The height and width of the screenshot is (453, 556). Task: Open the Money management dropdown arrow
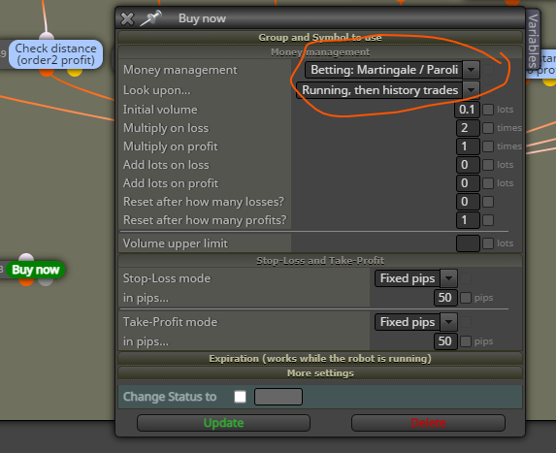click(x=472, y=70)
